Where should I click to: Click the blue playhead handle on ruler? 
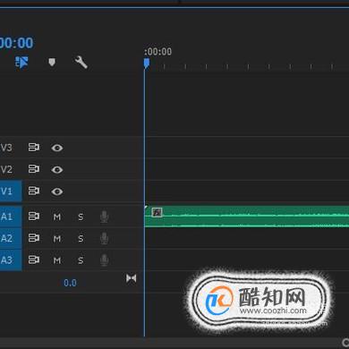point(147,64)
